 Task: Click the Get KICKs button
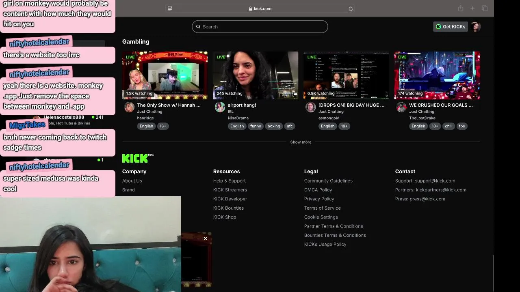[x=451, y=27]
